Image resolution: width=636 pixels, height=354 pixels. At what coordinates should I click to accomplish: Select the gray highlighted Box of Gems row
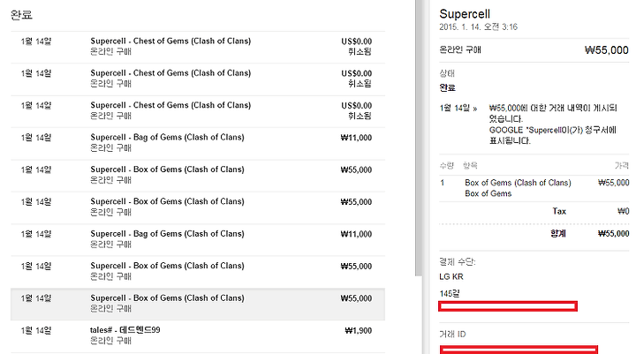[x=198, y=305]
